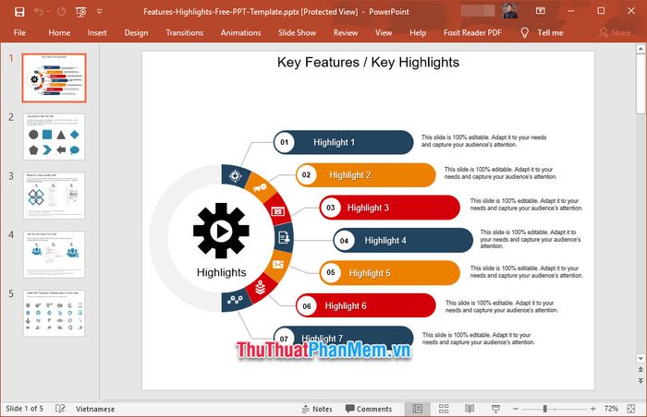This screenshot has width=647, height=417.
Task: Select slide 3 thumbnail
Action: click(54, 195)
